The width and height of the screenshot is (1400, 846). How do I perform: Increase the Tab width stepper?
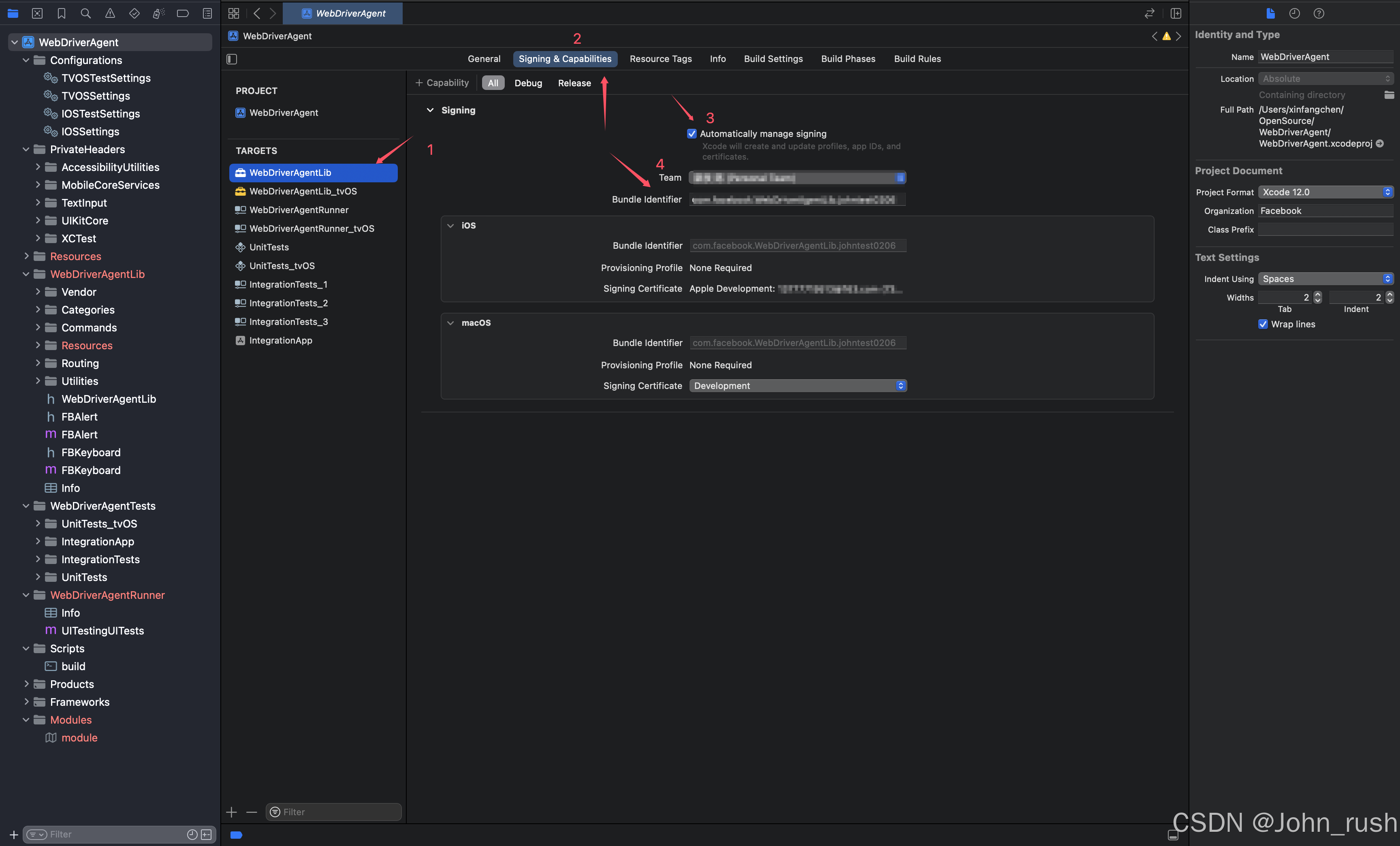click(x=1318, y=294)
